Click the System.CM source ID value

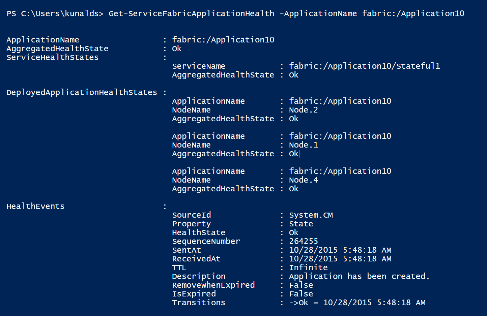(x=311, y=215)
